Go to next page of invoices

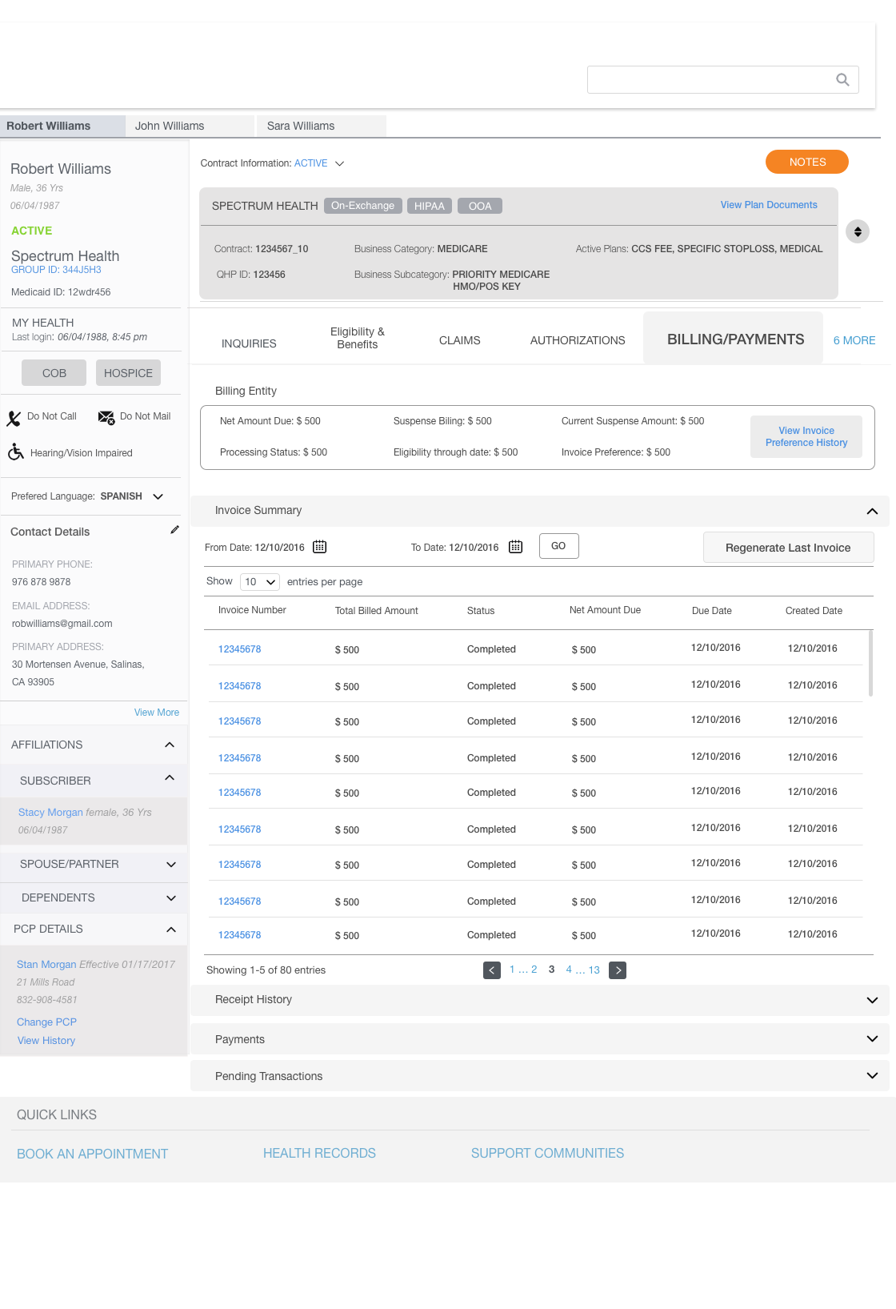617,970
